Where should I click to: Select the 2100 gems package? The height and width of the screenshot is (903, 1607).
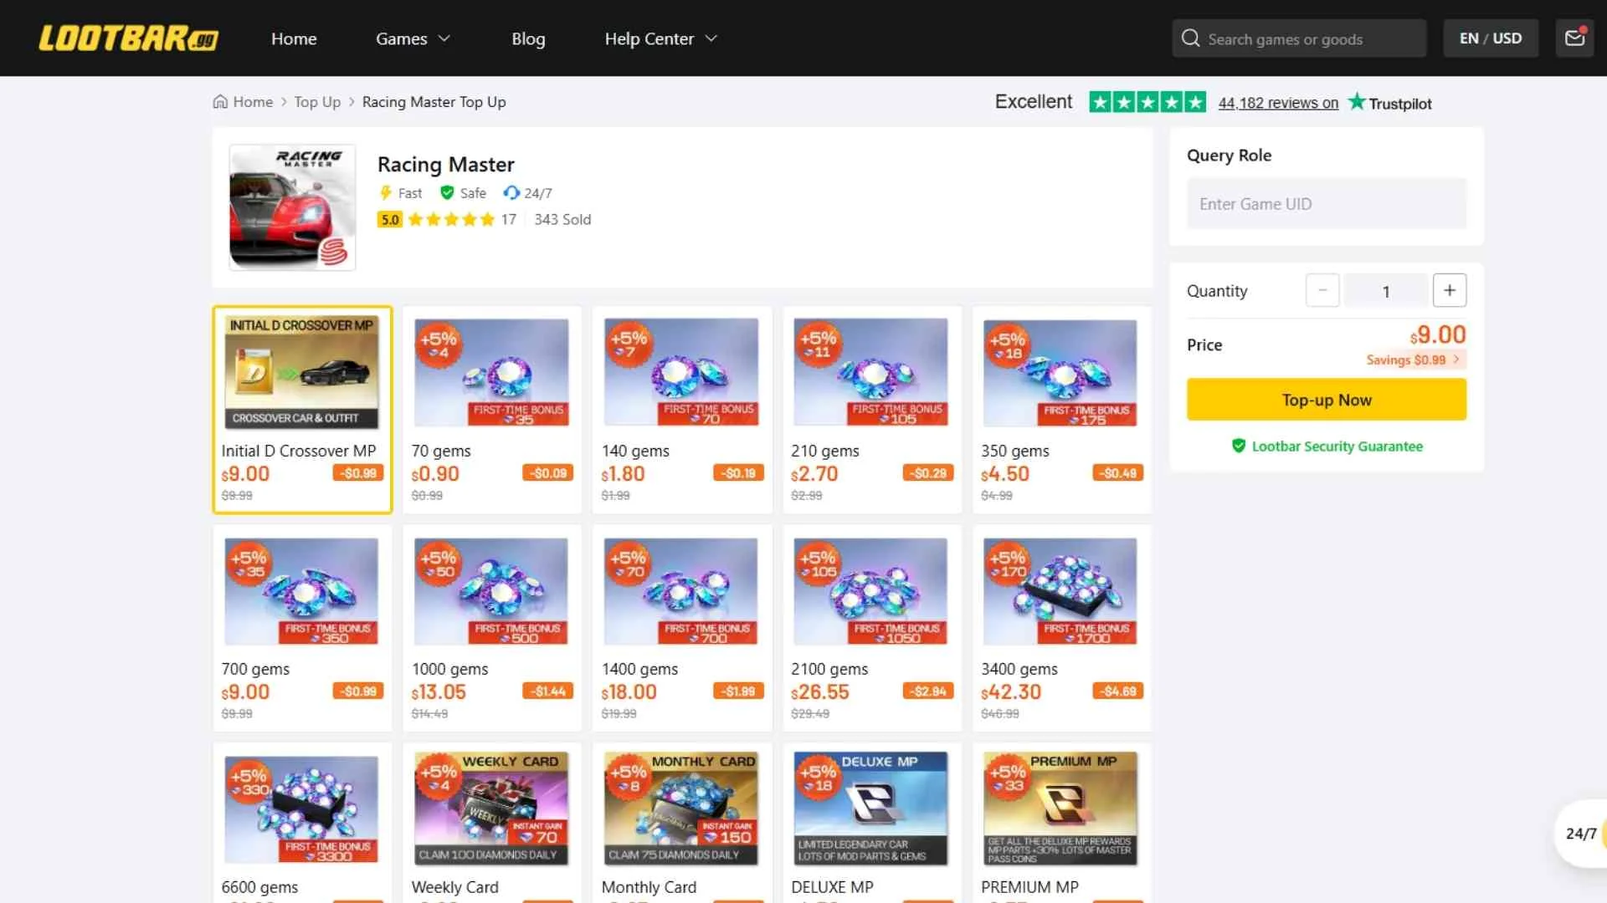click(x=872, y=628)
